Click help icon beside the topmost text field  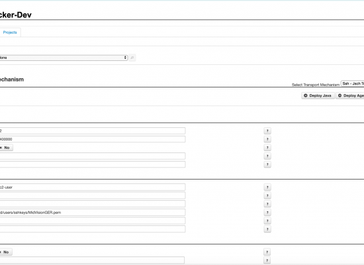pos(267,131)
